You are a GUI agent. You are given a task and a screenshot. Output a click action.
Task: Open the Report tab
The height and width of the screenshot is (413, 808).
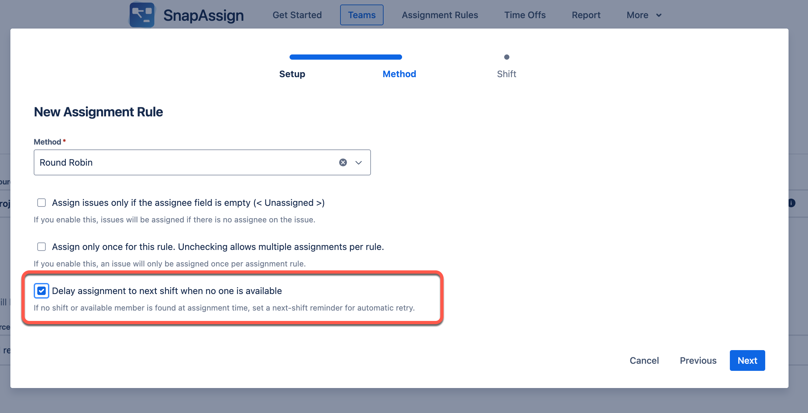pyautogui.click(x=586, y=15)
